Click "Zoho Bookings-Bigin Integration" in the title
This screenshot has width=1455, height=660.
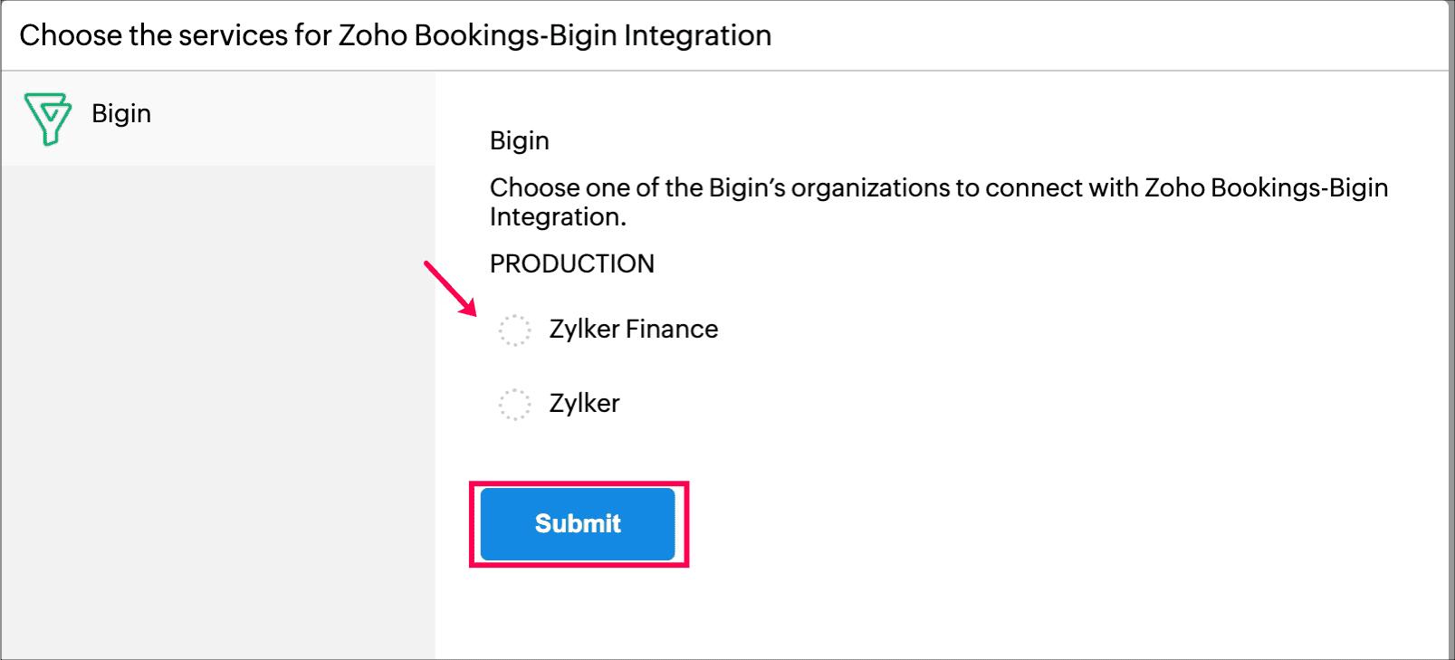tap(554, 35)
